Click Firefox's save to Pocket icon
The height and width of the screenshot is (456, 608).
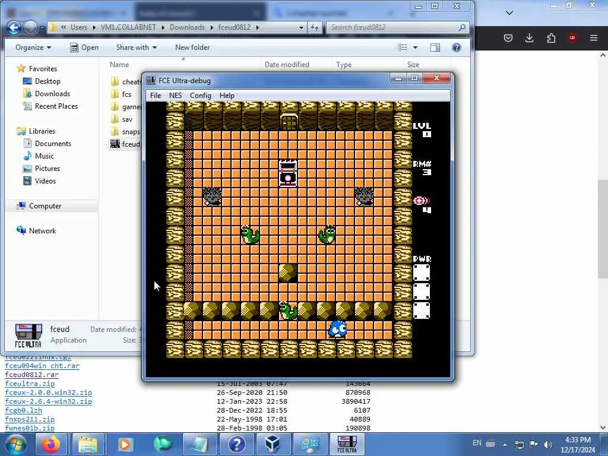click(508, 38)
